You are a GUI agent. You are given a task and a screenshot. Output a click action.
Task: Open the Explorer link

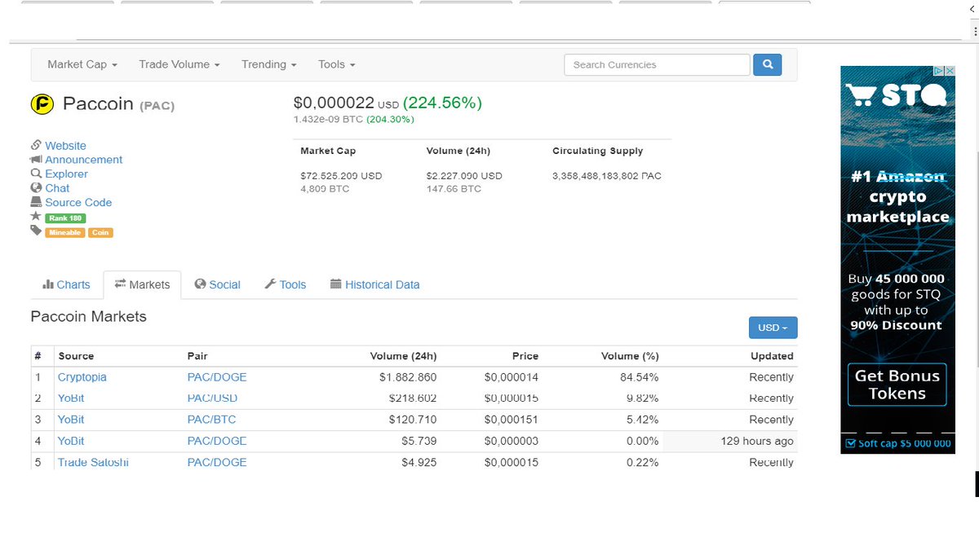[66, 174]
